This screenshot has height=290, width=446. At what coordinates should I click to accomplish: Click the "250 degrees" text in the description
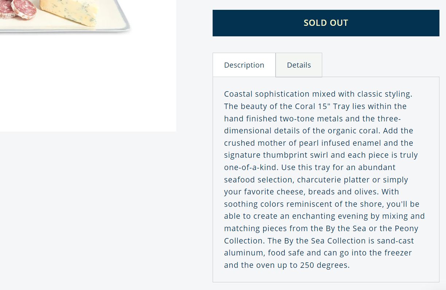325,265
